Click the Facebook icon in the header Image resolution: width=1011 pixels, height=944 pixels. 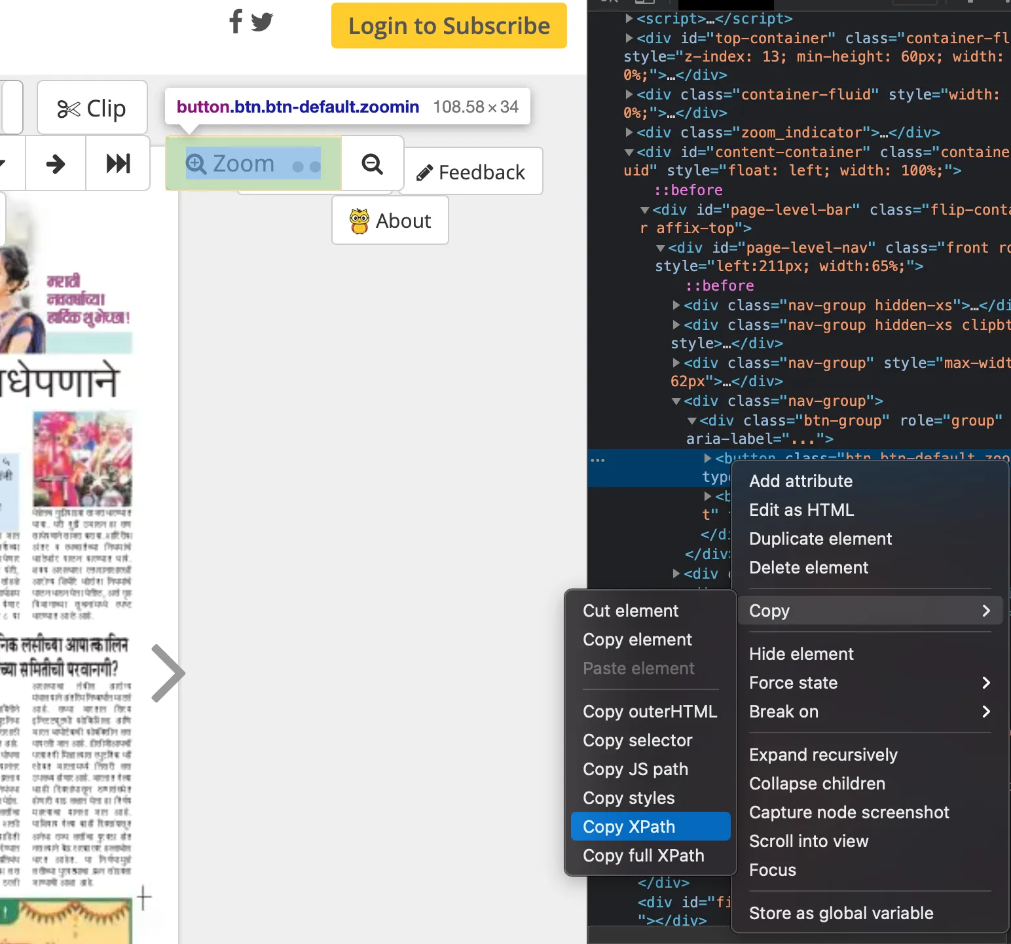(x=236, y=21)
